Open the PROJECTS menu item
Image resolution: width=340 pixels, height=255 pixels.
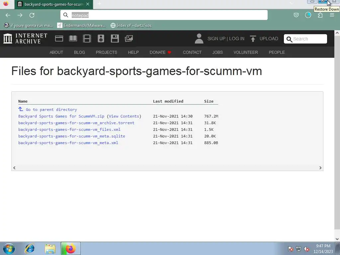(107, 52)
